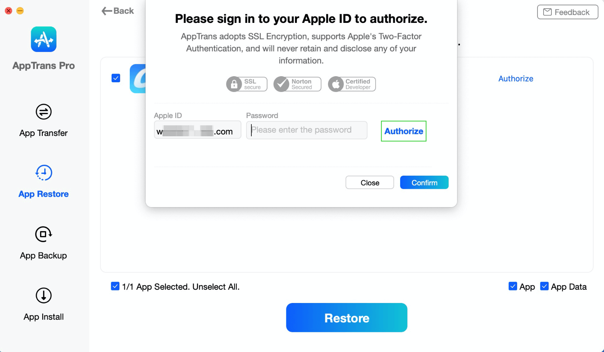Click the SSL secure lock badge
Screen dimensions: 604x352
[247, 84]
